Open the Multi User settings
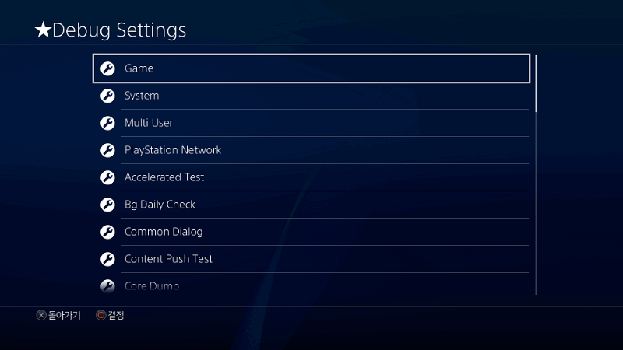Viewport: 623px width, 350px height. (x=311, y=123)
